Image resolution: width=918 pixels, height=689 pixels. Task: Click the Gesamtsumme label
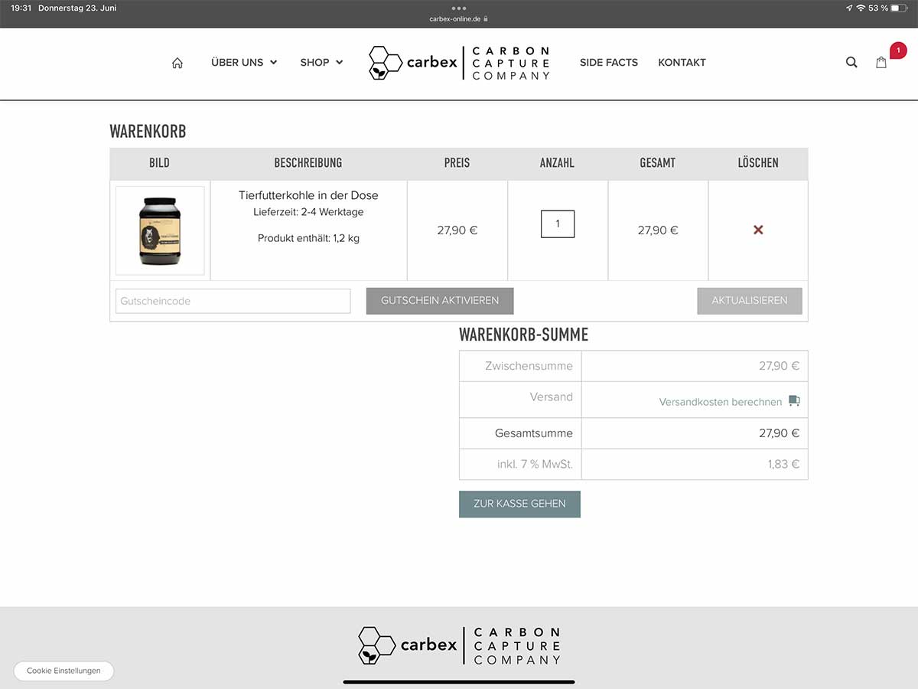click(534, 433)
